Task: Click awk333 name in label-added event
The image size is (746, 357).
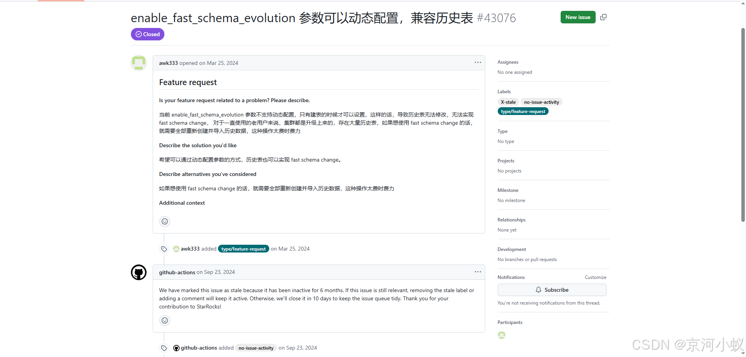Action: click(190, 249)
